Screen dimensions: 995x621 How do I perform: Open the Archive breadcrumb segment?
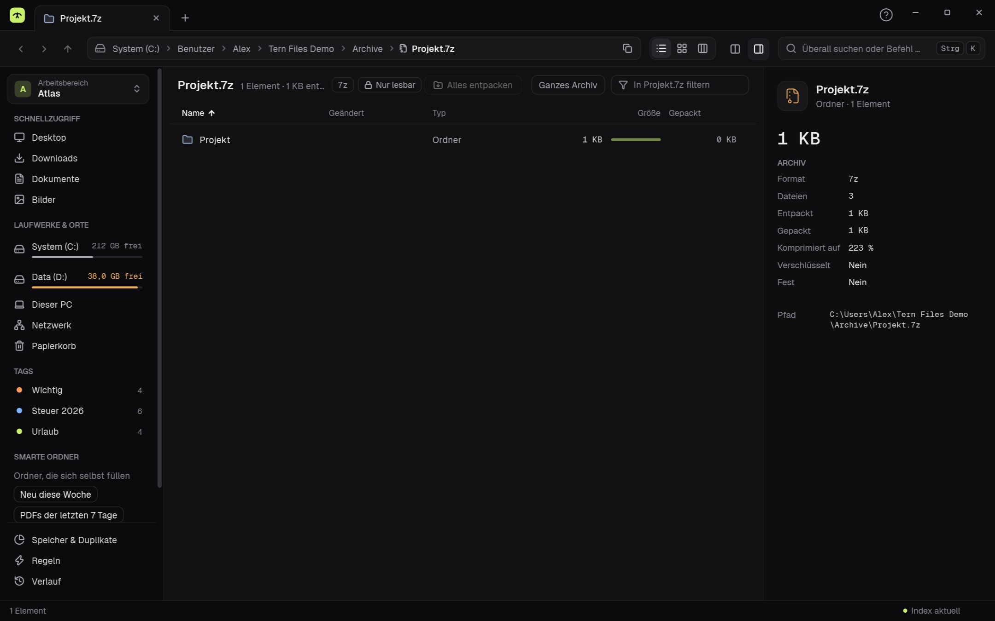pos(367,49)
